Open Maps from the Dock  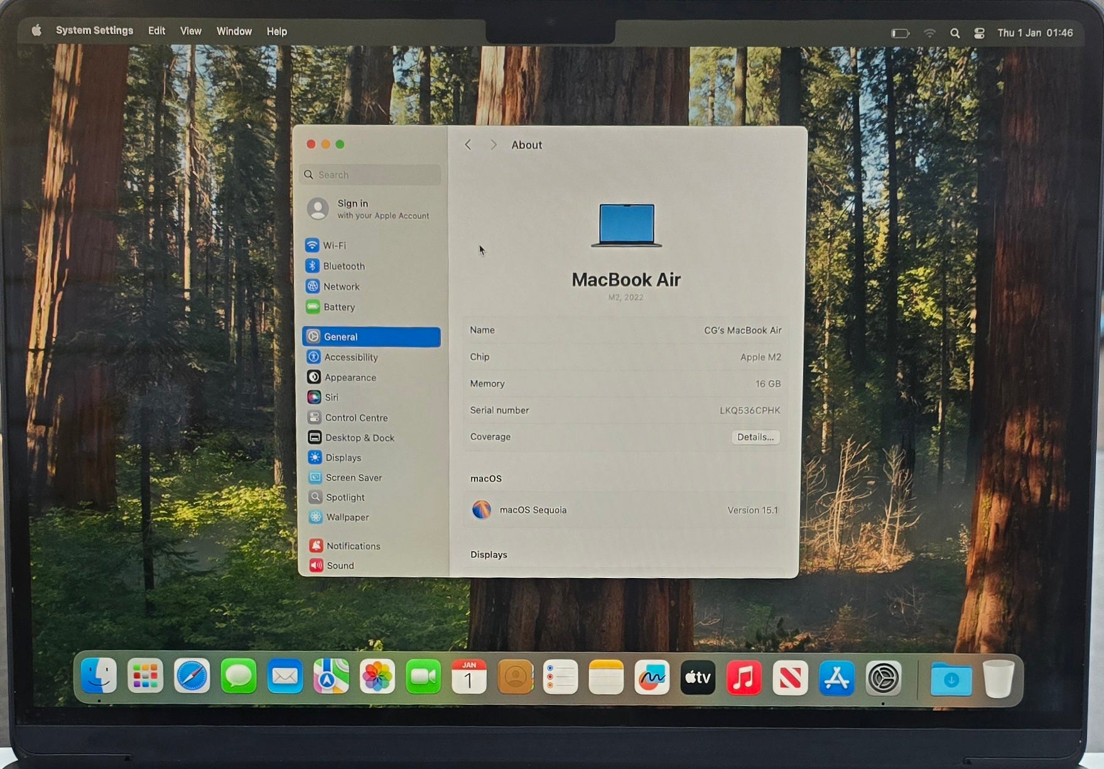(x=331, y=677)
